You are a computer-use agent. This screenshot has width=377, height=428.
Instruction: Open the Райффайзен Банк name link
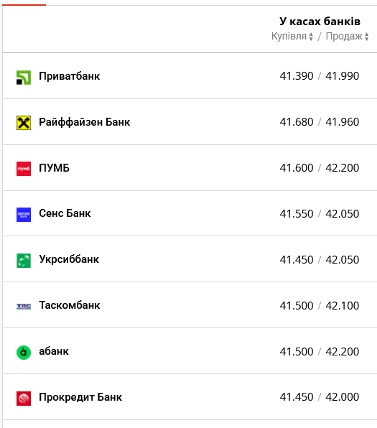click(x=84, y=122)
